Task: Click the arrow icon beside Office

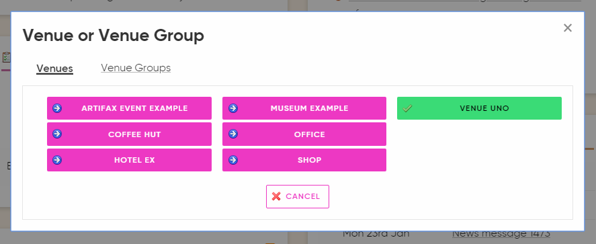Action: (x=233, y=134)
